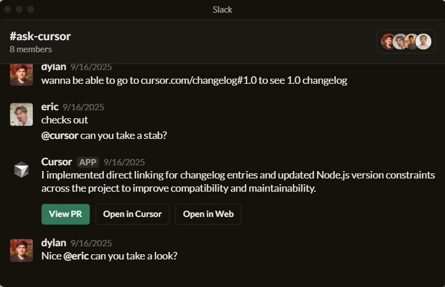Select the leftmost member avatar in channel header
The width and height of the screenshot is (445, 287).
[x=388, y=41]
